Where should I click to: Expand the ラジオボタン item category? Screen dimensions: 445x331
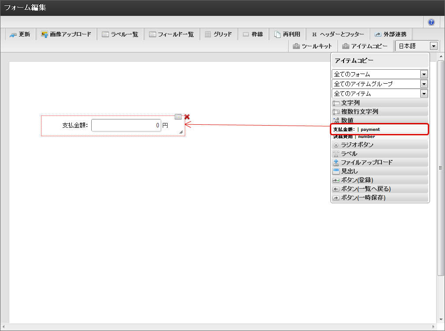click(x=380, y=145)
